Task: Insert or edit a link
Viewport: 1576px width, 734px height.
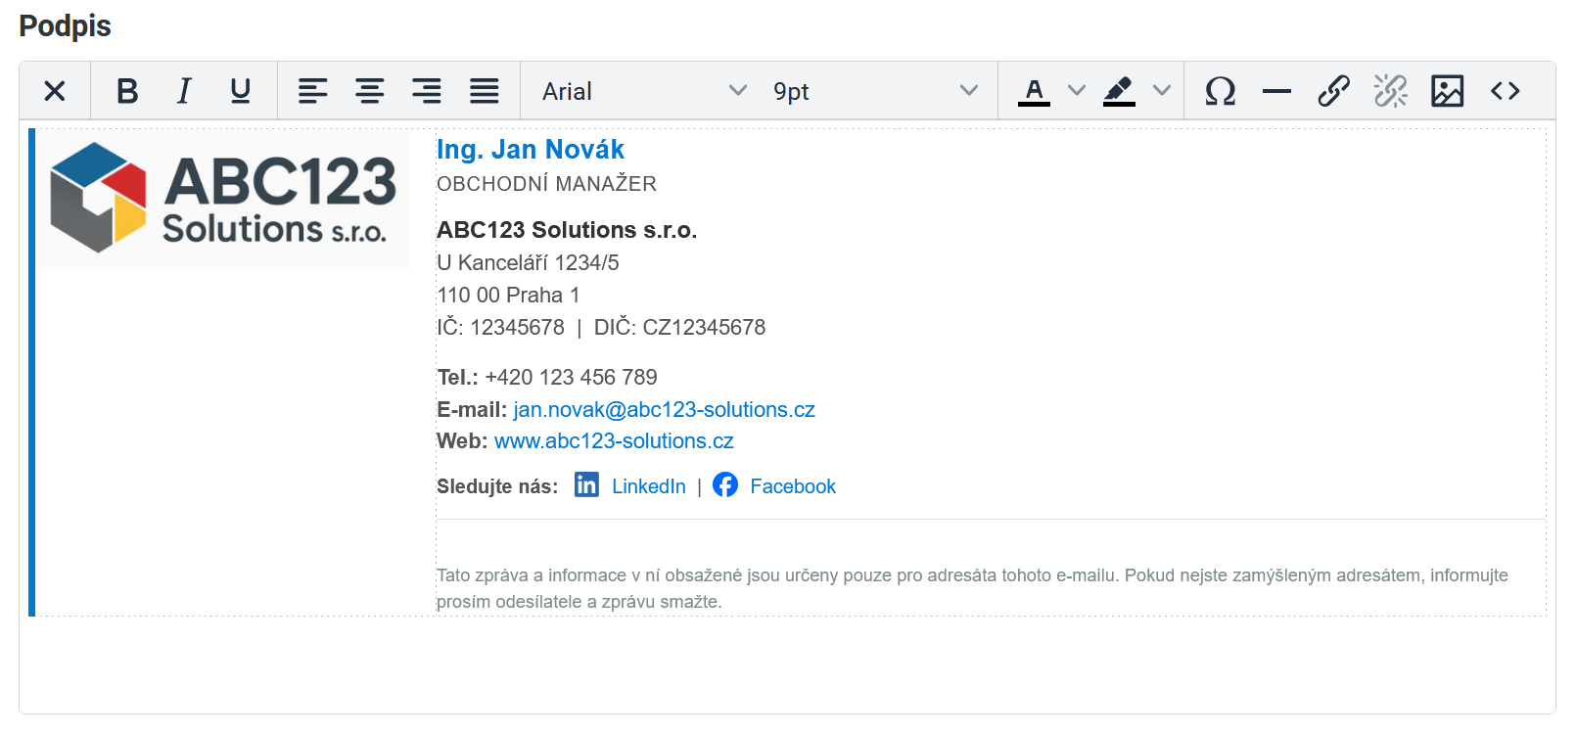Action: [1333, 91]
